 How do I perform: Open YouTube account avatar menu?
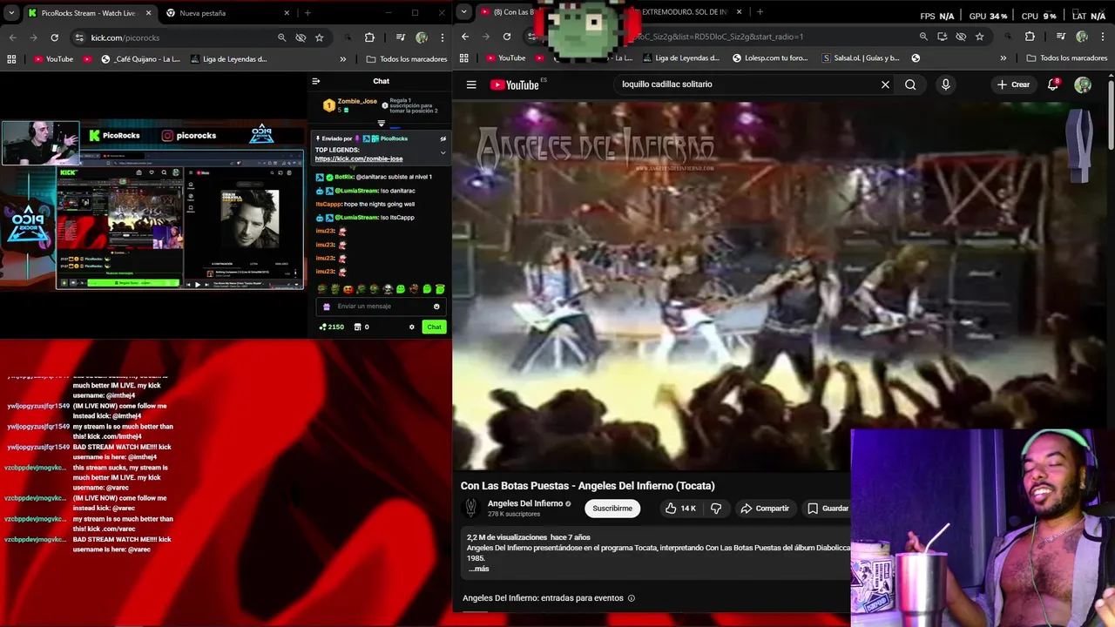(x=1083, y=84)
